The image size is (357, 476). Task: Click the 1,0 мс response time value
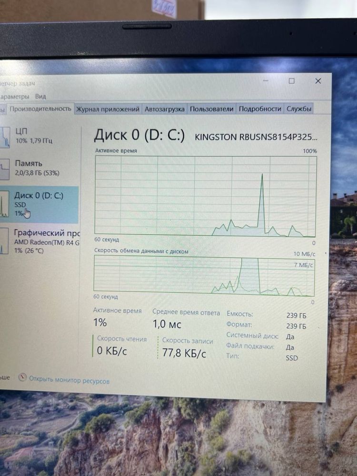click(167, 324)
